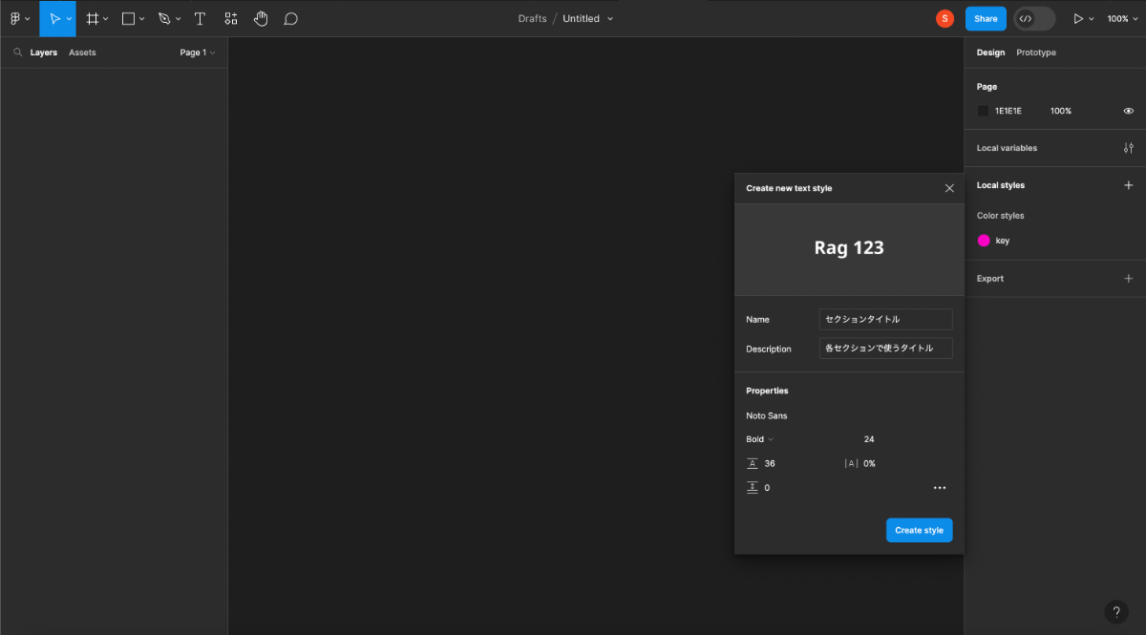Screen dimensions: 1146x635
Task: Open Frame tool options dropdown
Action: pyautogui.click(x=105, y=18)
